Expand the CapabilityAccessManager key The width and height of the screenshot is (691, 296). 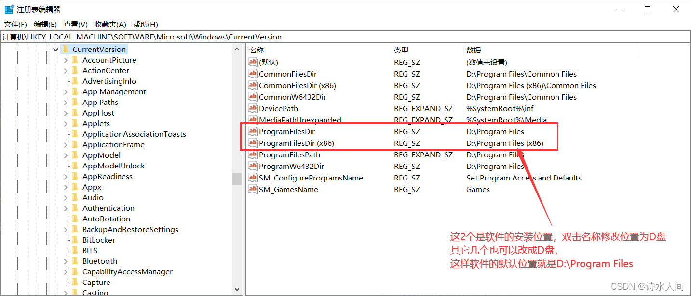click(x=66, y=271)
